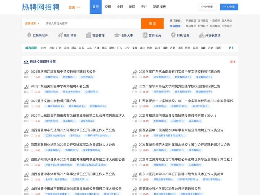Select hot search 阿里巴巴

[x=191, y=21]
